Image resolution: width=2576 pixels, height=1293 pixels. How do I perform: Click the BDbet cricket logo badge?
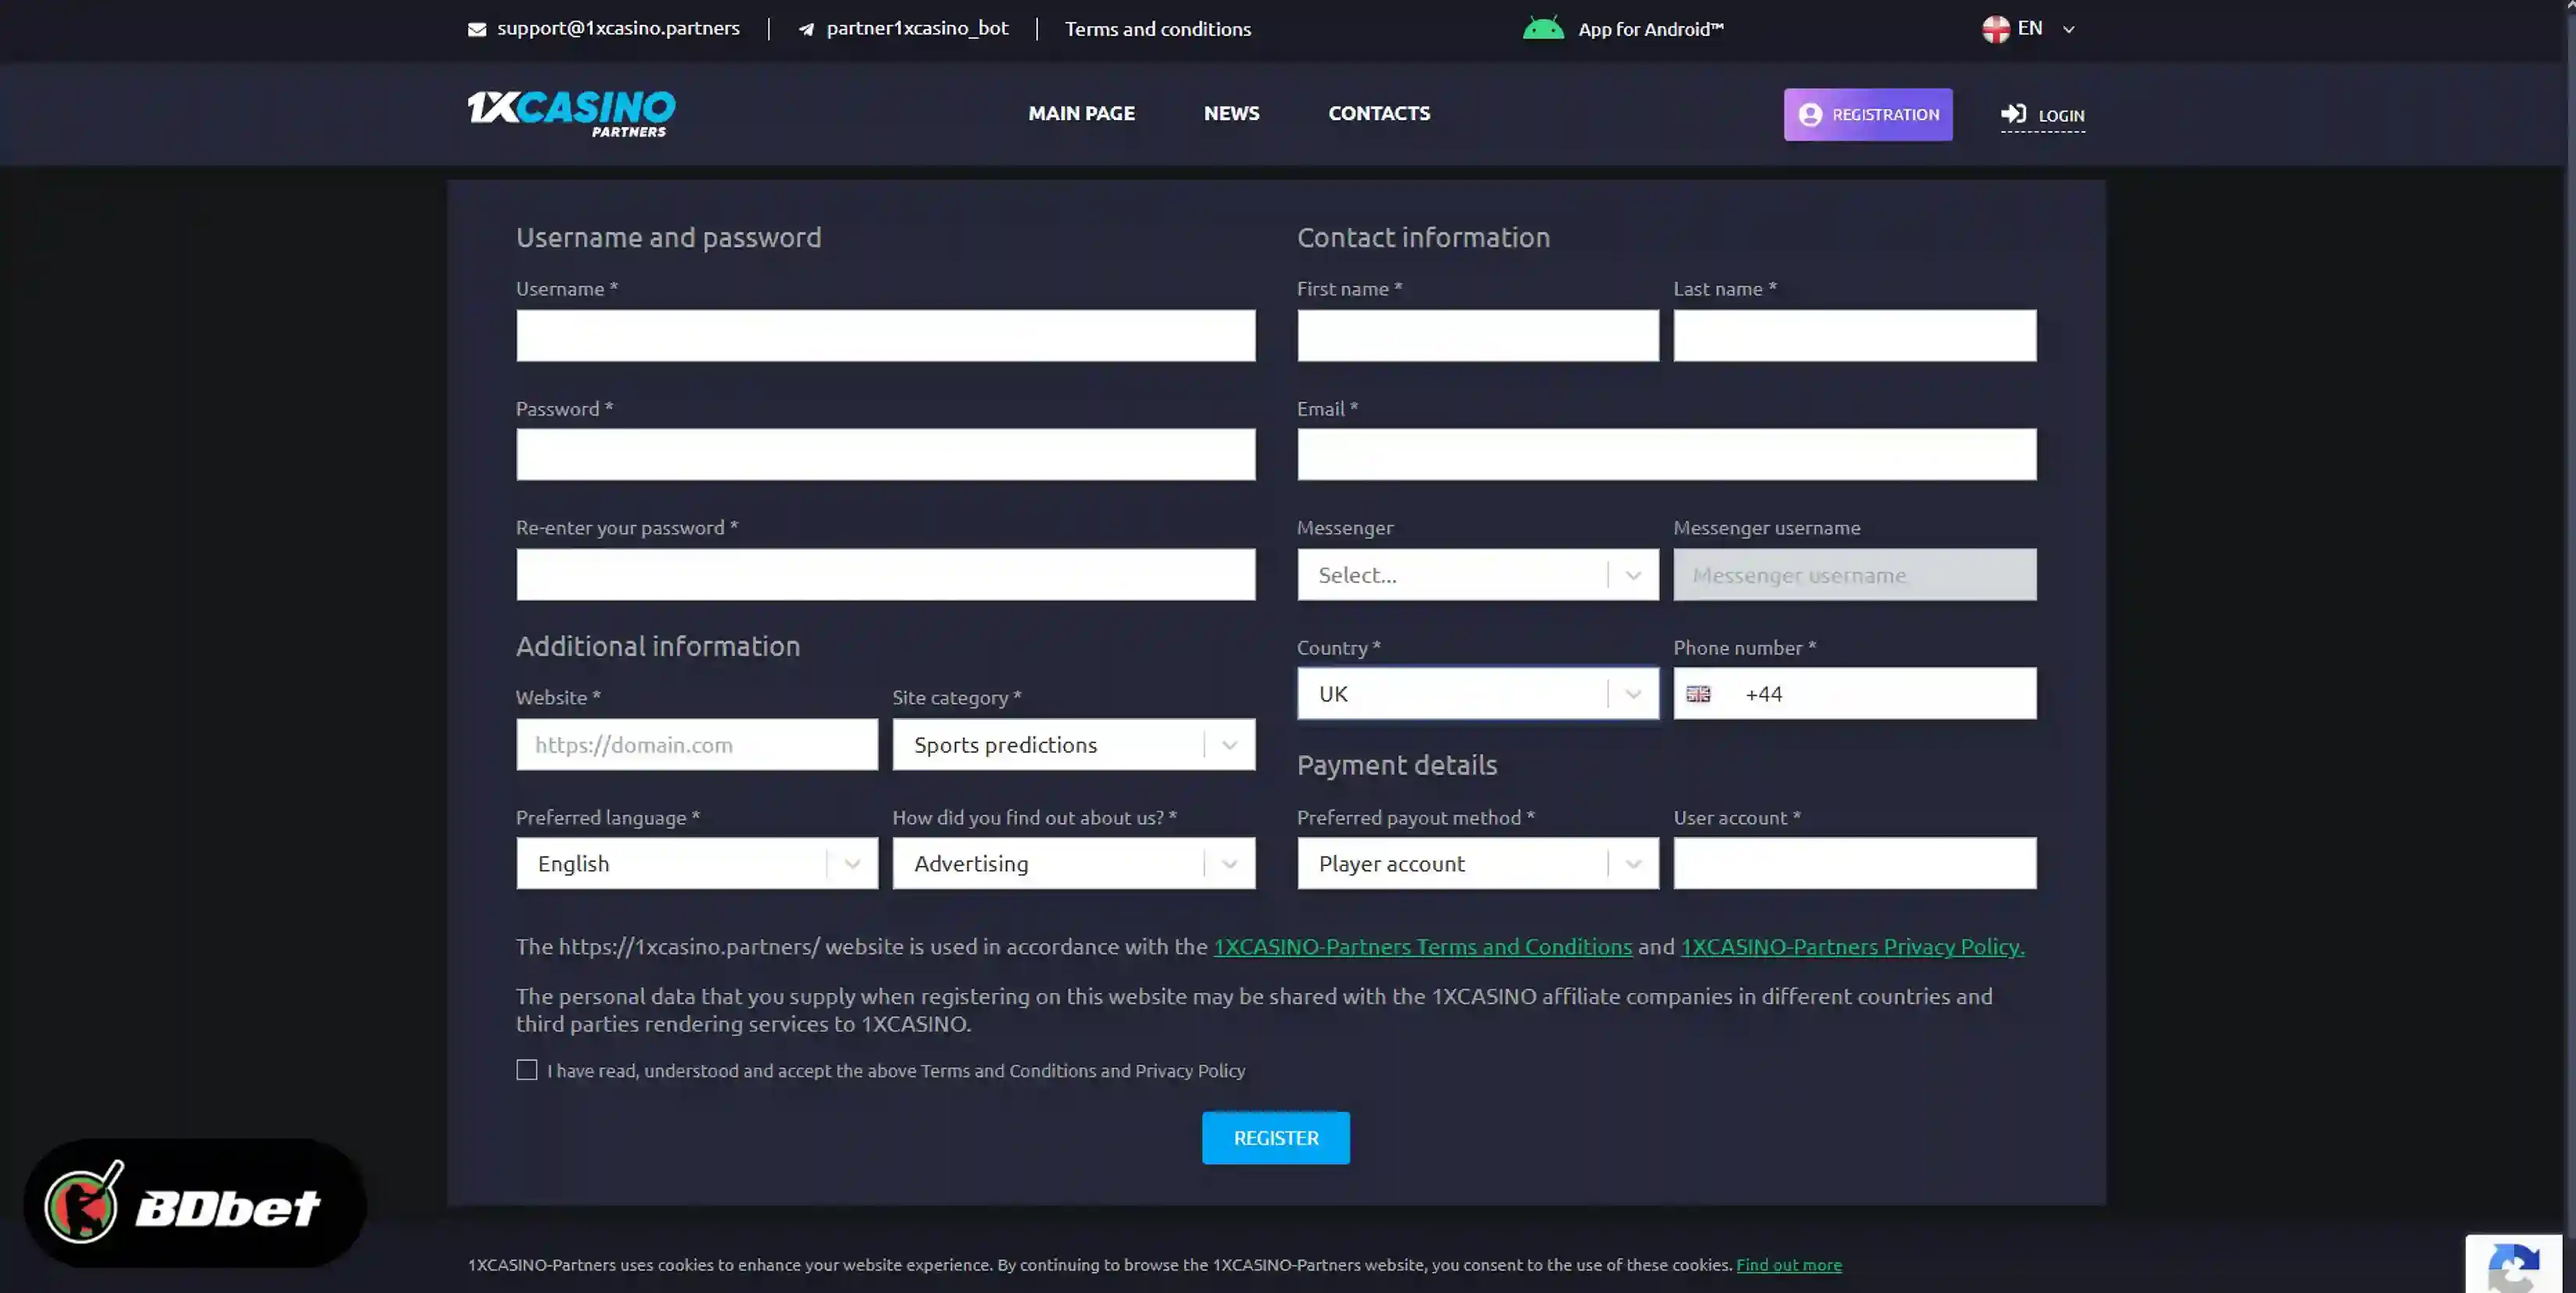195,1203
